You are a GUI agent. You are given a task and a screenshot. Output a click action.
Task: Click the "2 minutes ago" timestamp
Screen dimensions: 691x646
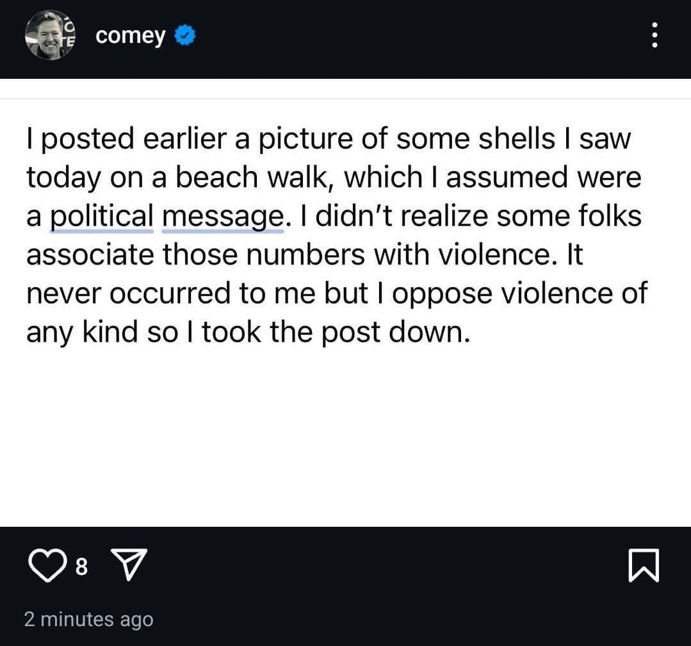(88, 619)
